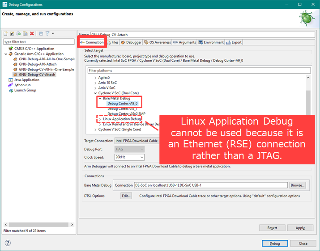Delete selected configuration with red X
The image size is (320, 251).
tap(32, 33)
